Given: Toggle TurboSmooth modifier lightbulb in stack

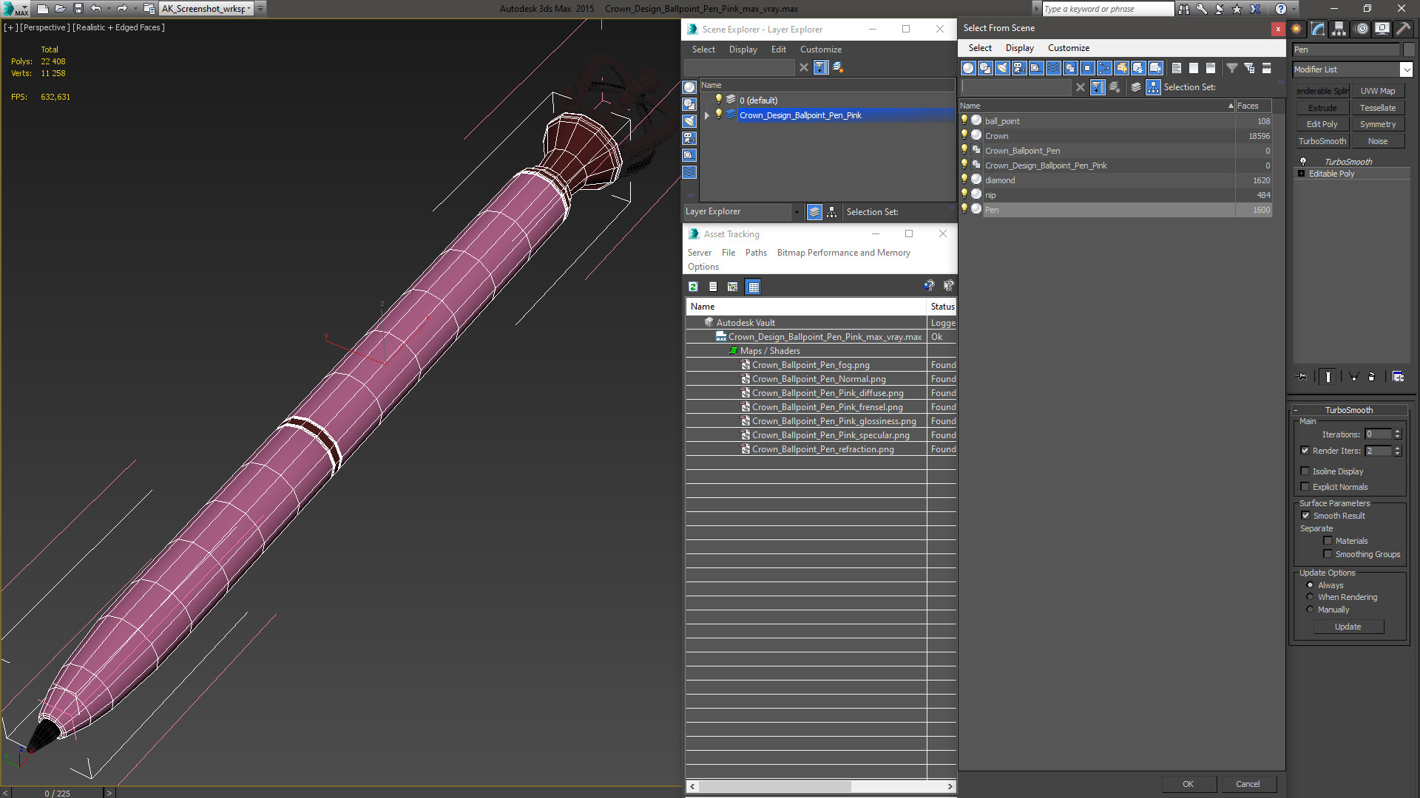Looking at the screenshot, I should point(1303,161).
